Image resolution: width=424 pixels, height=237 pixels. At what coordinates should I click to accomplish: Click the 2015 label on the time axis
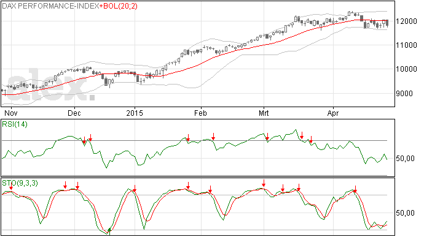(x=135, y=113)
